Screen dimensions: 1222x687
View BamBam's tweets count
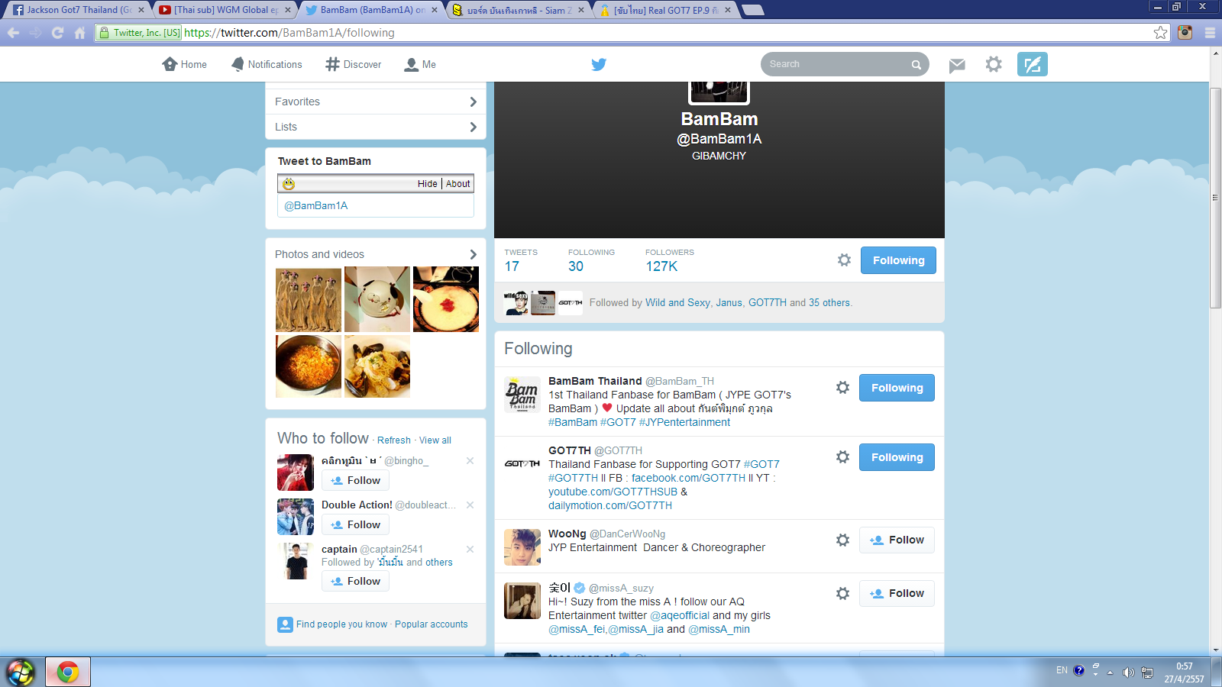coord(521,260)
